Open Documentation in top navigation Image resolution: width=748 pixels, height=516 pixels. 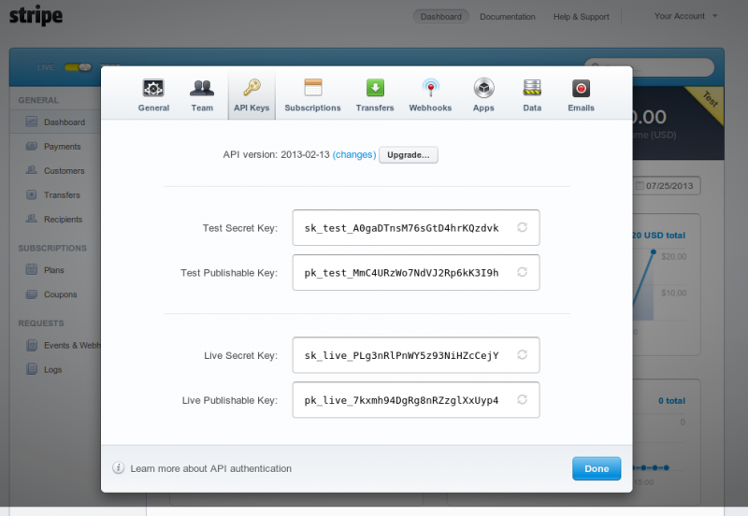[x=507, y=17]
